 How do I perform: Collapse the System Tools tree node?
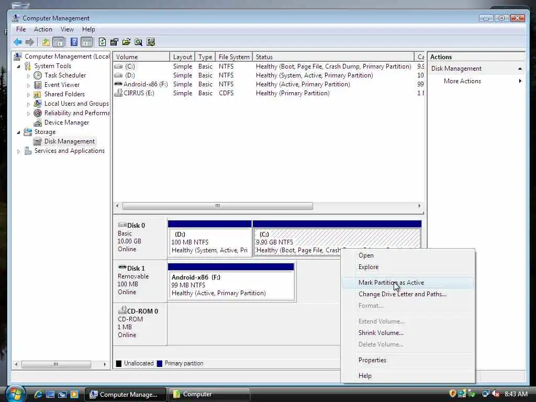(19, 66)
